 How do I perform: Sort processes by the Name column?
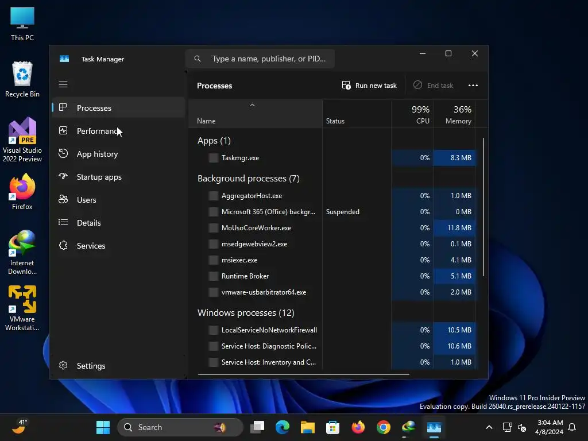(x=256, y=114)
